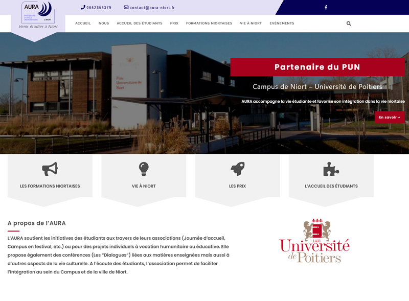Open the Vie à Niort card label
Image resolution: width=409 pixels, height=301 pixels.
click(x=144, y=186)
